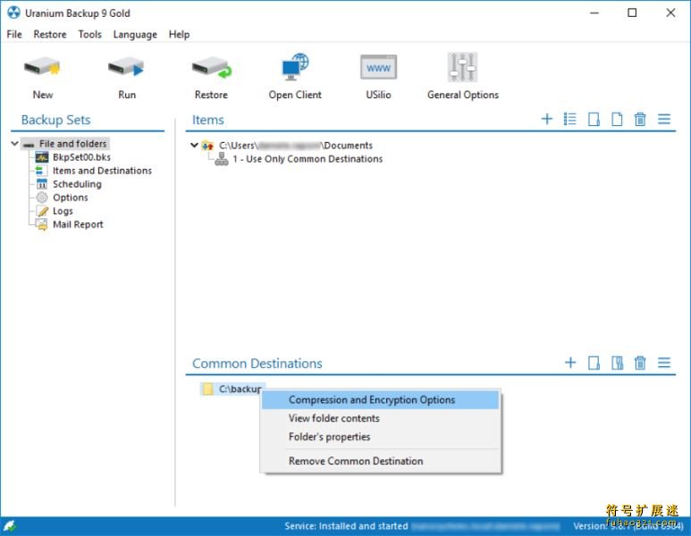Open the Help menu

179,34
